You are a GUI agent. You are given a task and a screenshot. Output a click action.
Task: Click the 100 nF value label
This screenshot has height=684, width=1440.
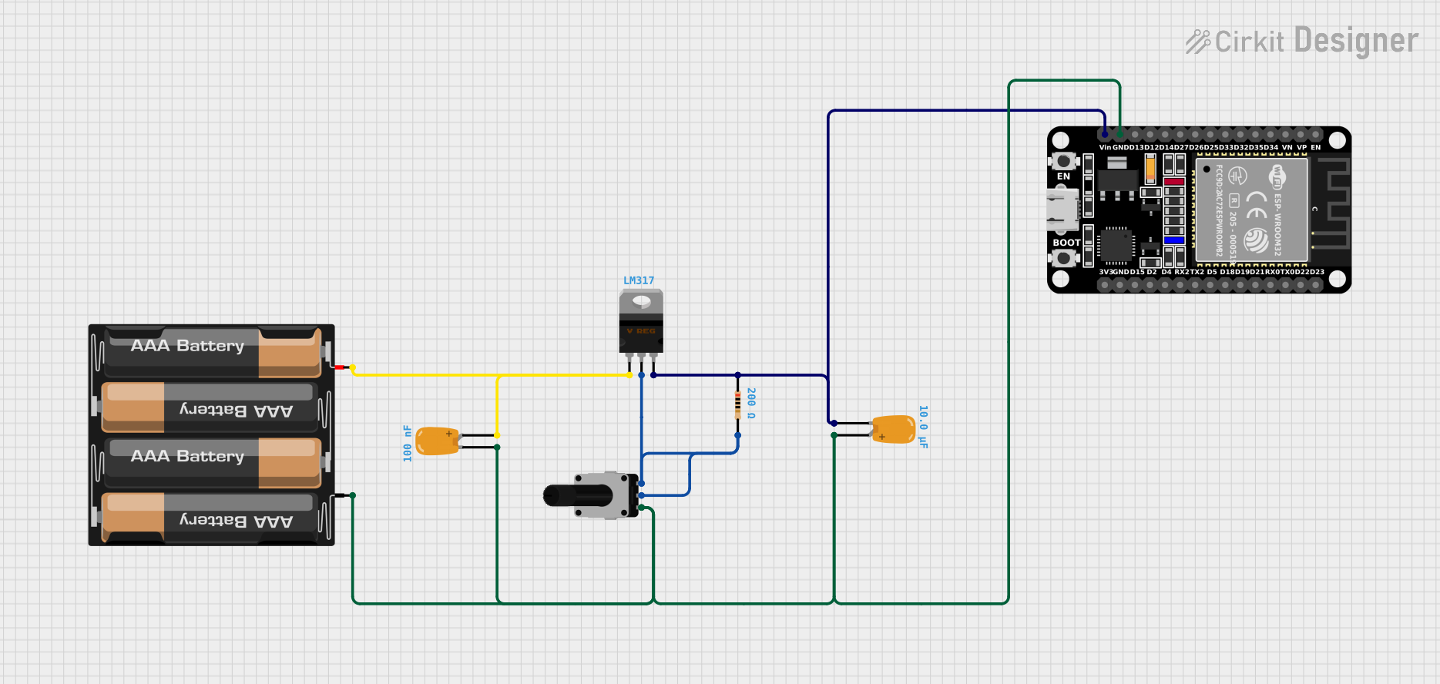coord(408,443)
